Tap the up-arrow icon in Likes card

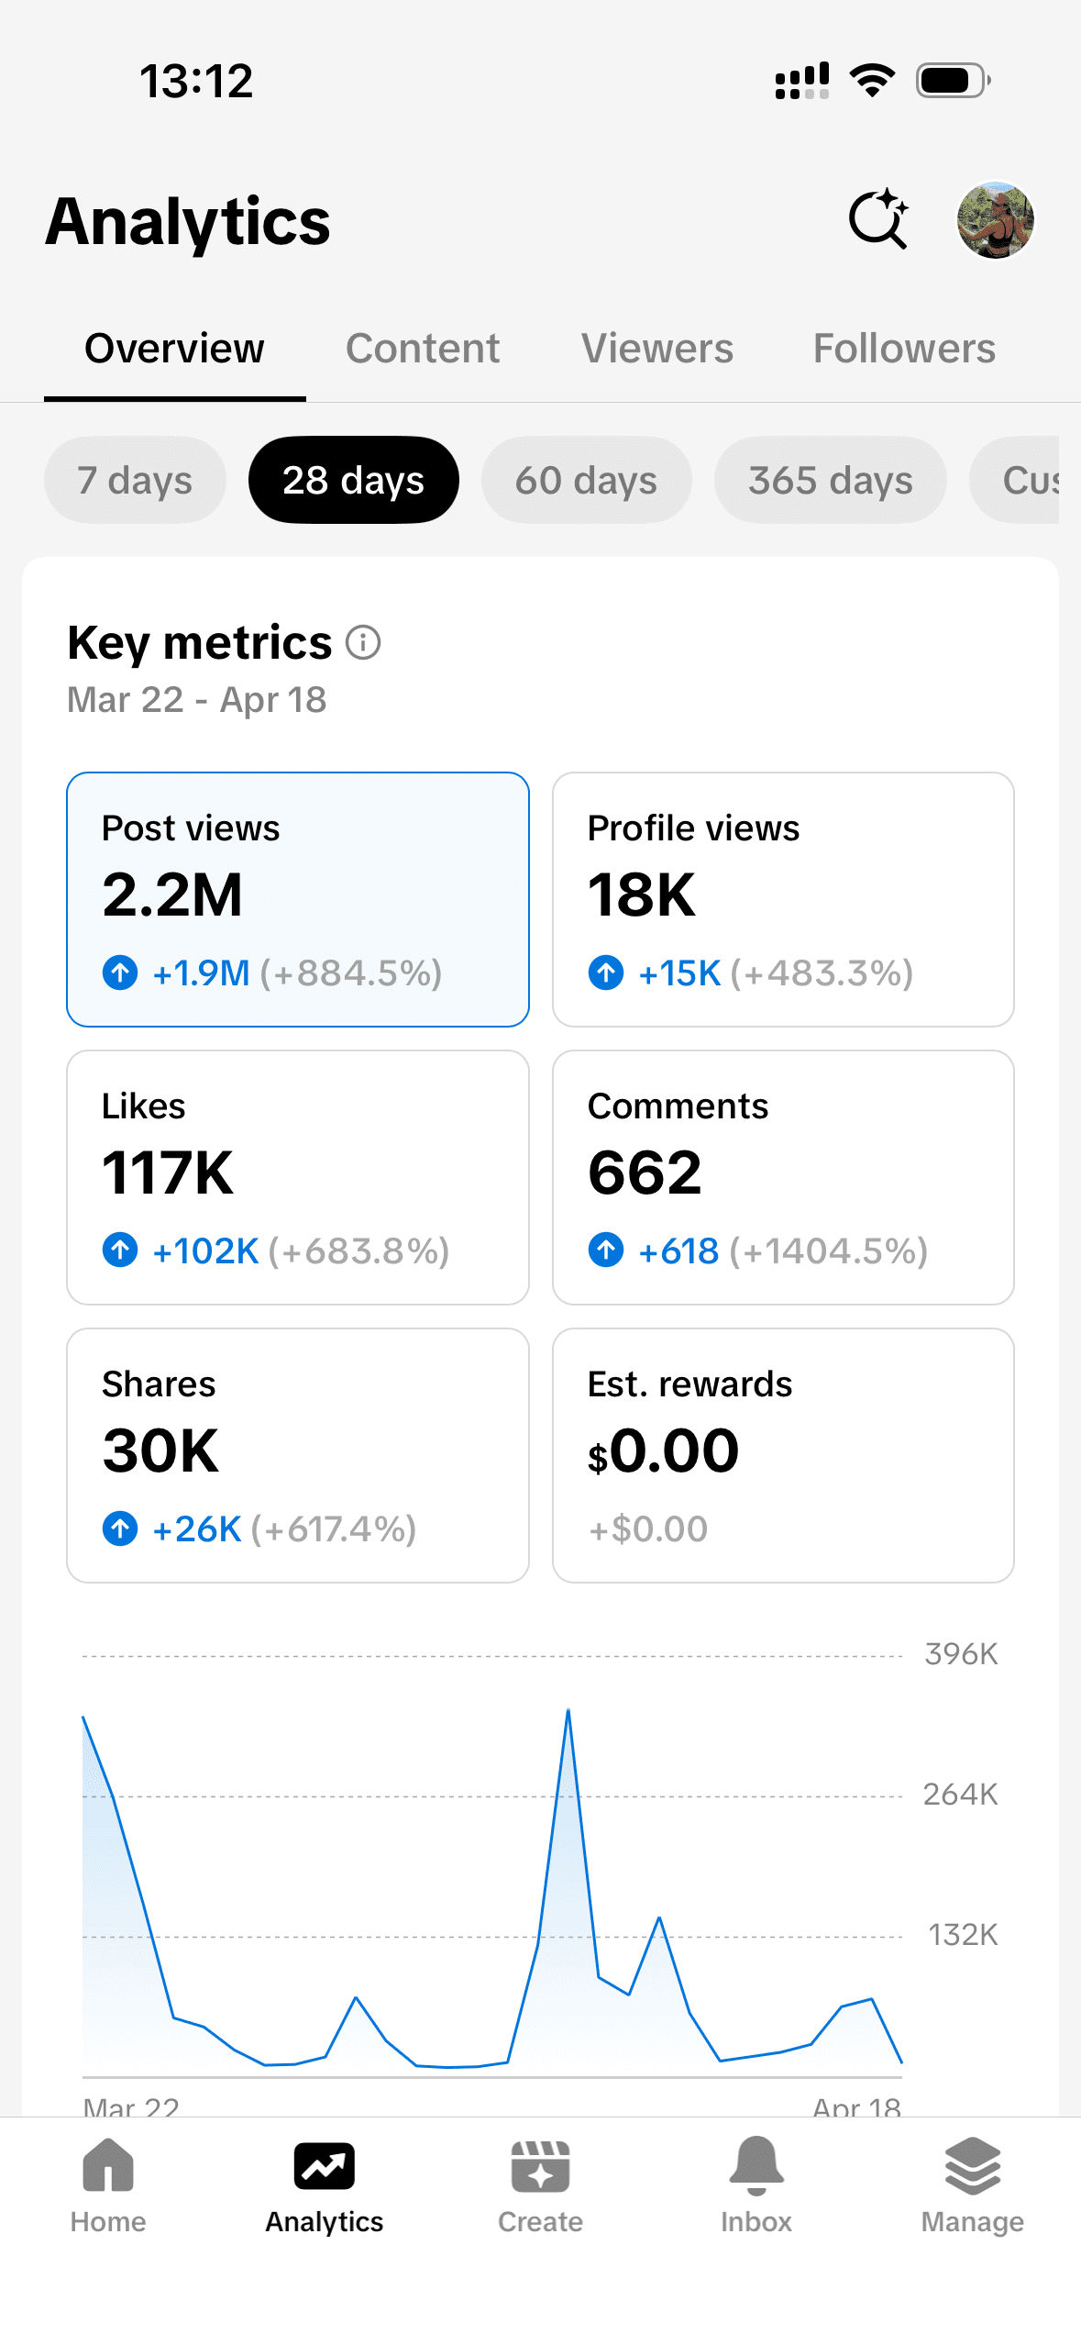click(x=120, y=1250)
